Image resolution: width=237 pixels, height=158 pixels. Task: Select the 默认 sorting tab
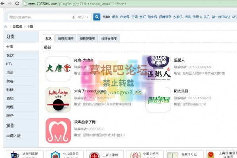(48, 38)
